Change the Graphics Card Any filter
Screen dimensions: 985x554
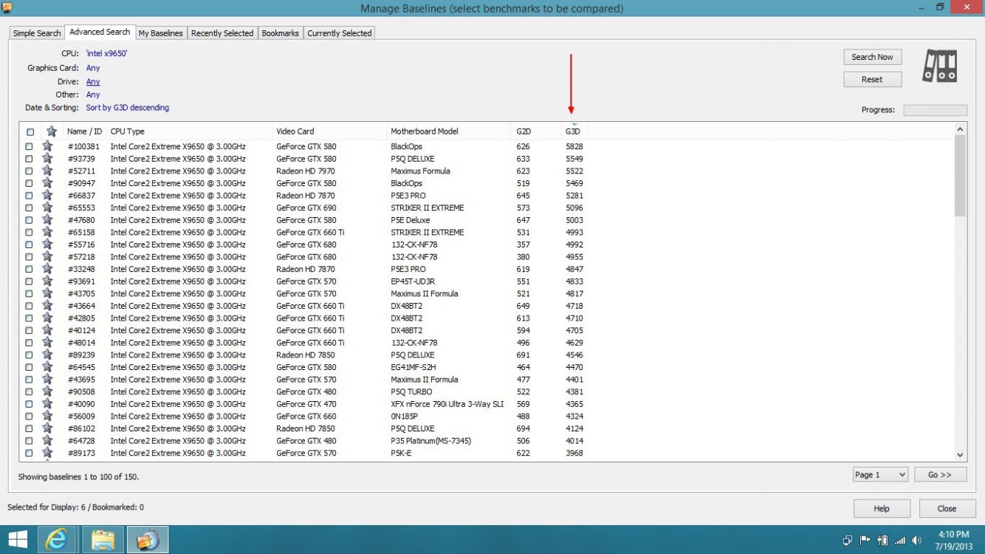click(93, 68)
